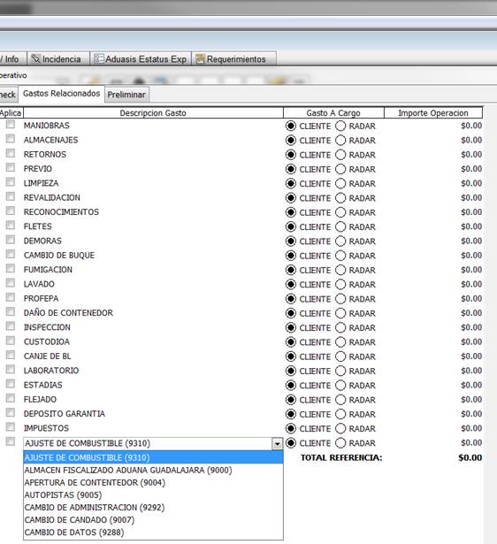Screen dimensions: 497x544
Task: Switch to the Preliminar tab
Action: pos(126,95)
